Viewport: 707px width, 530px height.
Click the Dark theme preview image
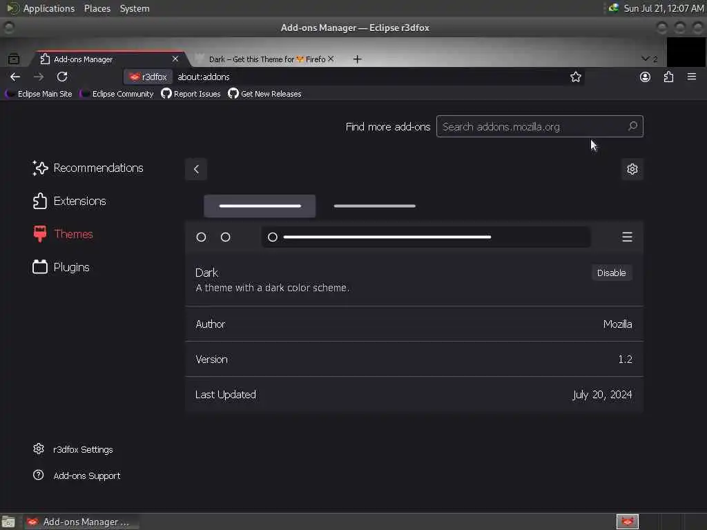[x=414, y=224]
